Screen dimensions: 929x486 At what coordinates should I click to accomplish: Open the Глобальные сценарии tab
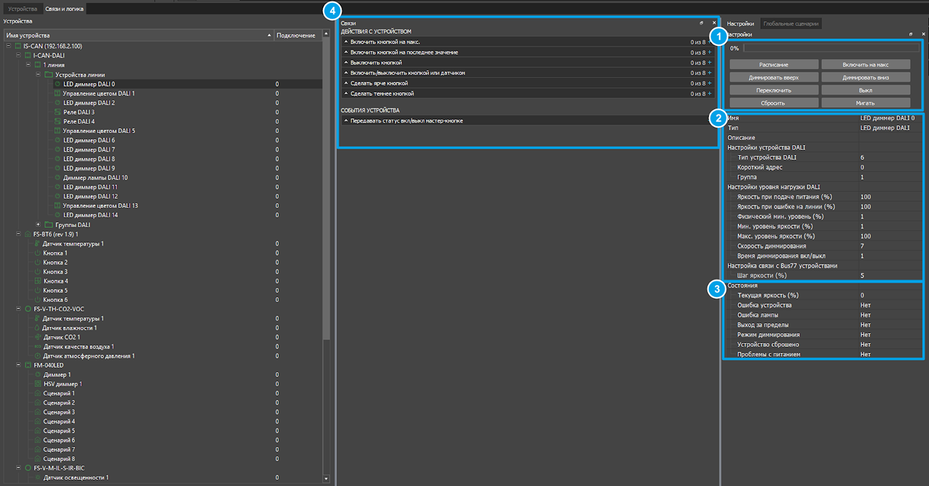(x=791, y=24)
